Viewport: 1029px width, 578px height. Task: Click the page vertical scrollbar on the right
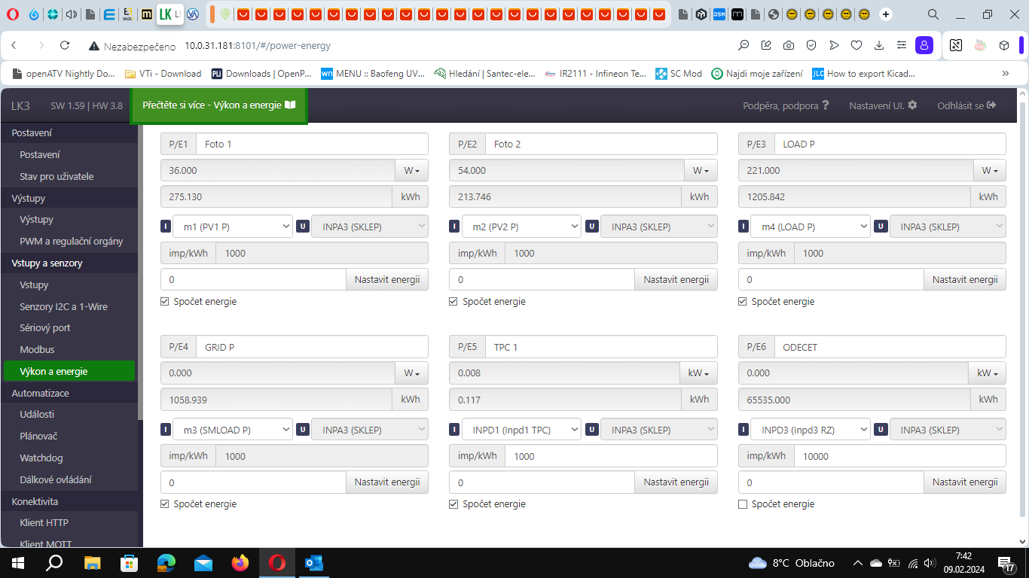(x=1022, y=309)
